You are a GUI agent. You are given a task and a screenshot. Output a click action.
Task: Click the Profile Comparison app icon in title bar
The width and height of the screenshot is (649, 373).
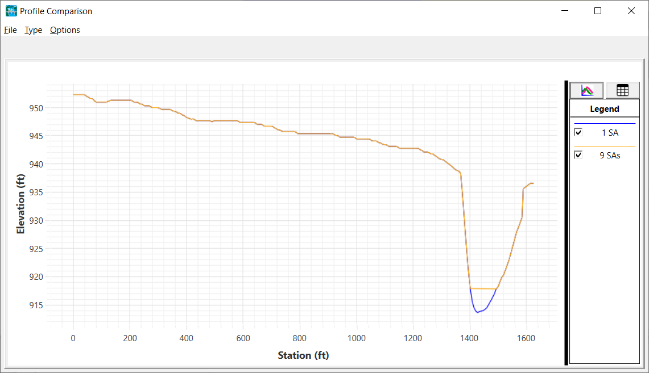(x=11, y=11)
